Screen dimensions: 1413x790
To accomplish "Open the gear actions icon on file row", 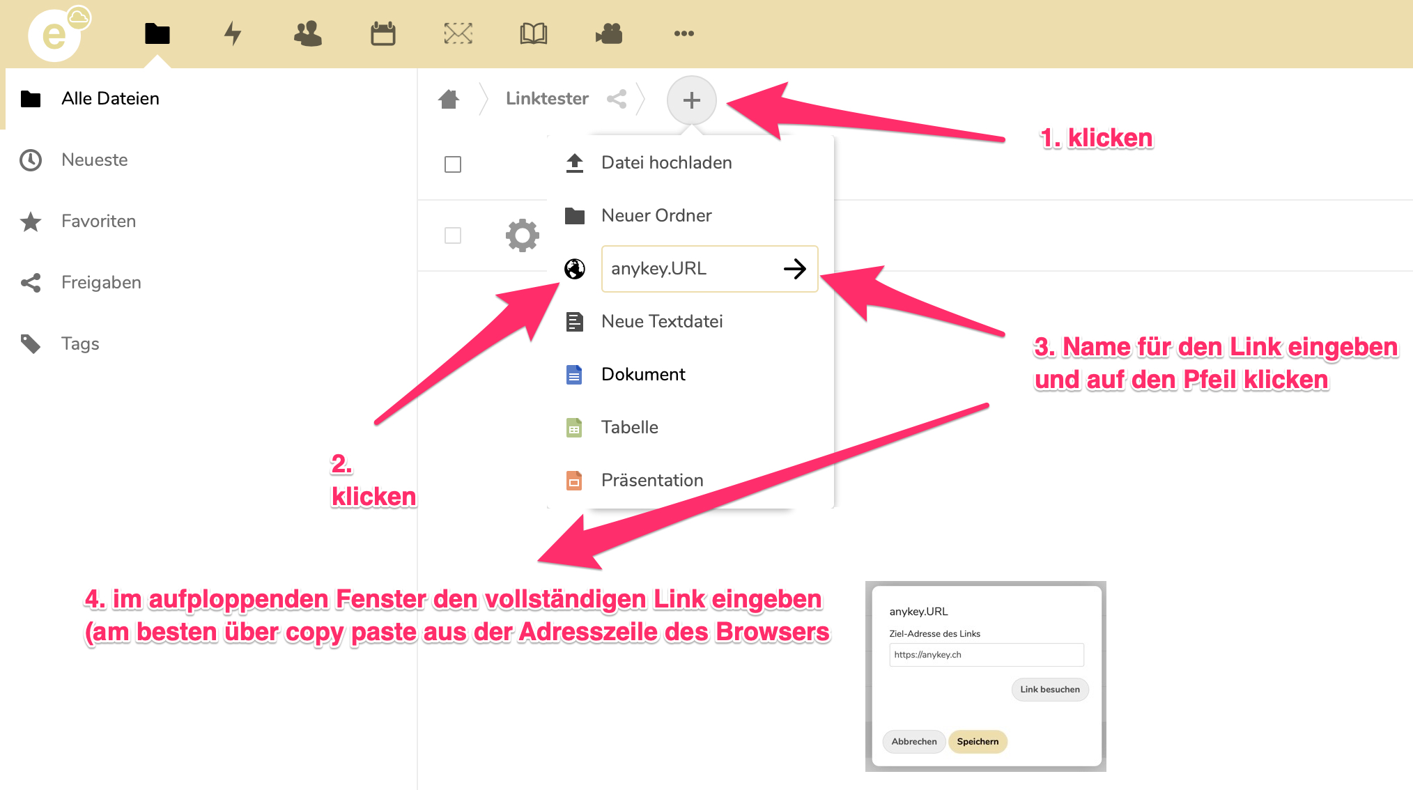I will pos(524,235).
